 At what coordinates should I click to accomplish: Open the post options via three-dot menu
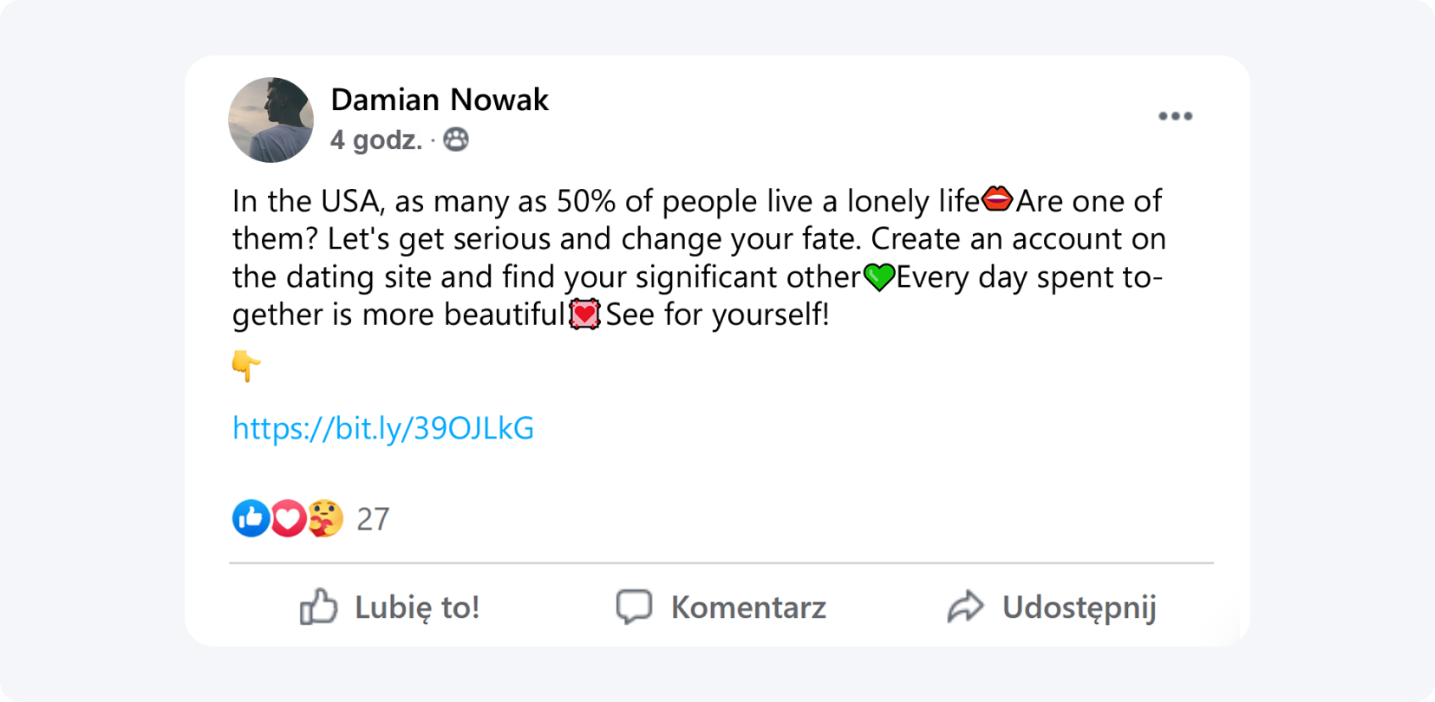point(1176,115)
